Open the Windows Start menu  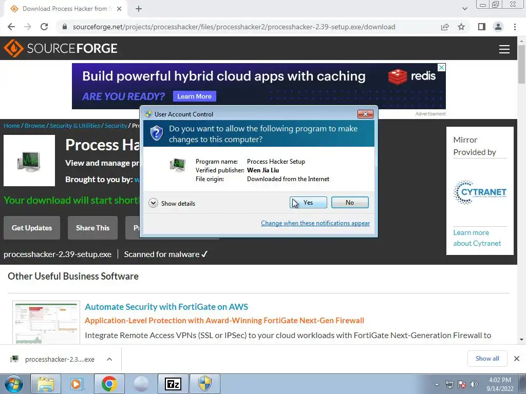coord(14,384)
